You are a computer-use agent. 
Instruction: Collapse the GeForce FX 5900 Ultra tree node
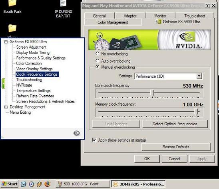coord(6,42)
